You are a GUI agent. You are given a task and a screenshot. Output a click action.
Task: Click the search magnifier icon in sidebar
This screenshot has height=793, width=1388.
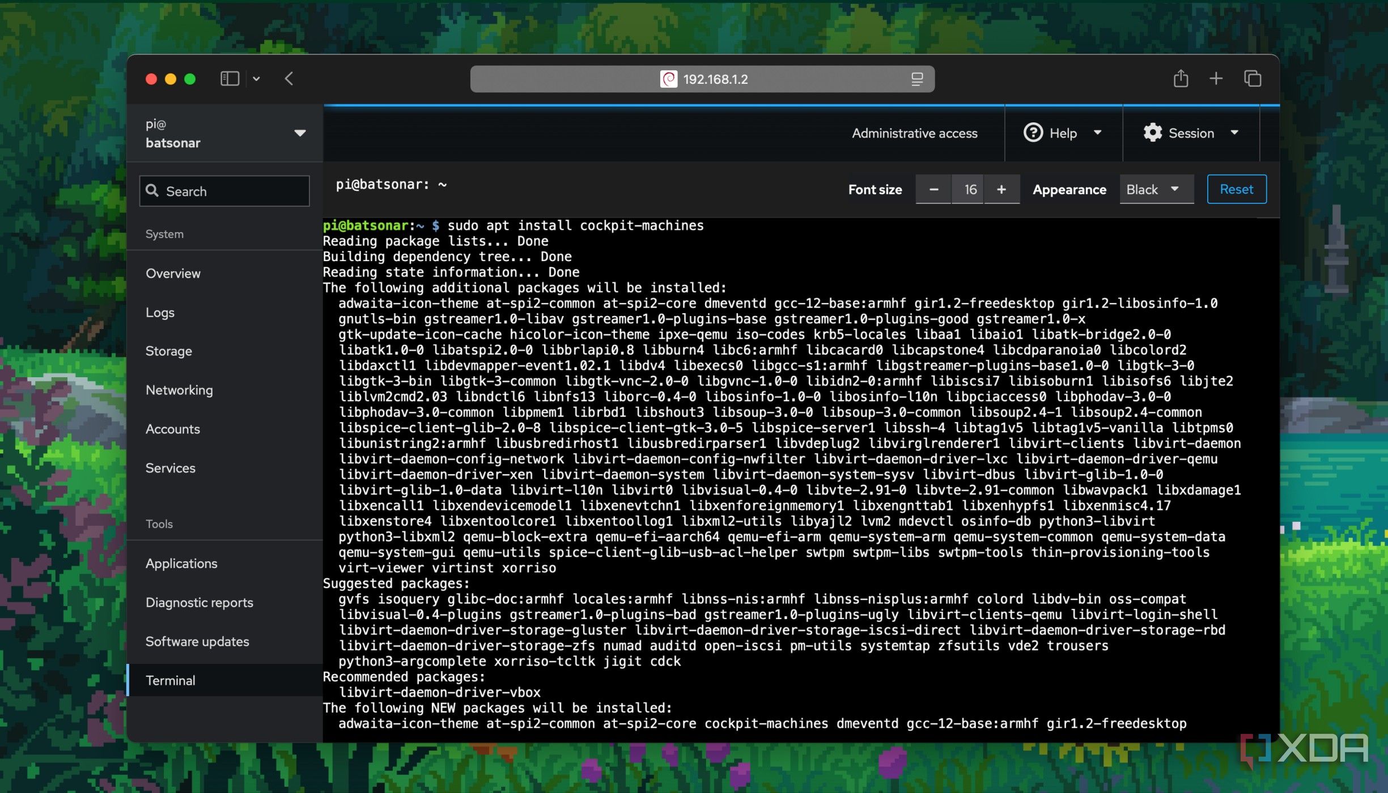point(152,191)
